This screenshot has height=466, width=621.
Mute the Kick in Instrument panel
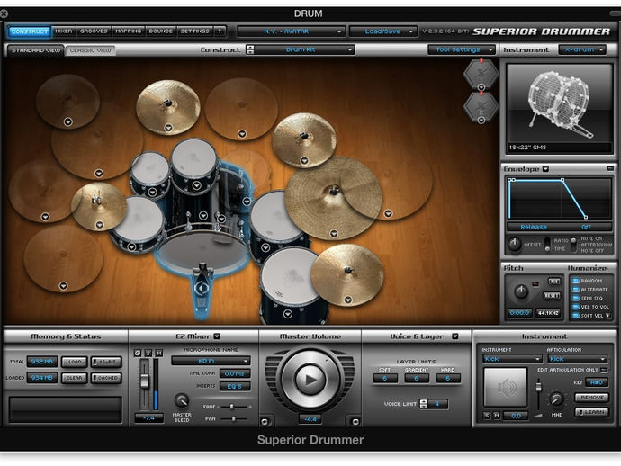(x=496, y=416)
